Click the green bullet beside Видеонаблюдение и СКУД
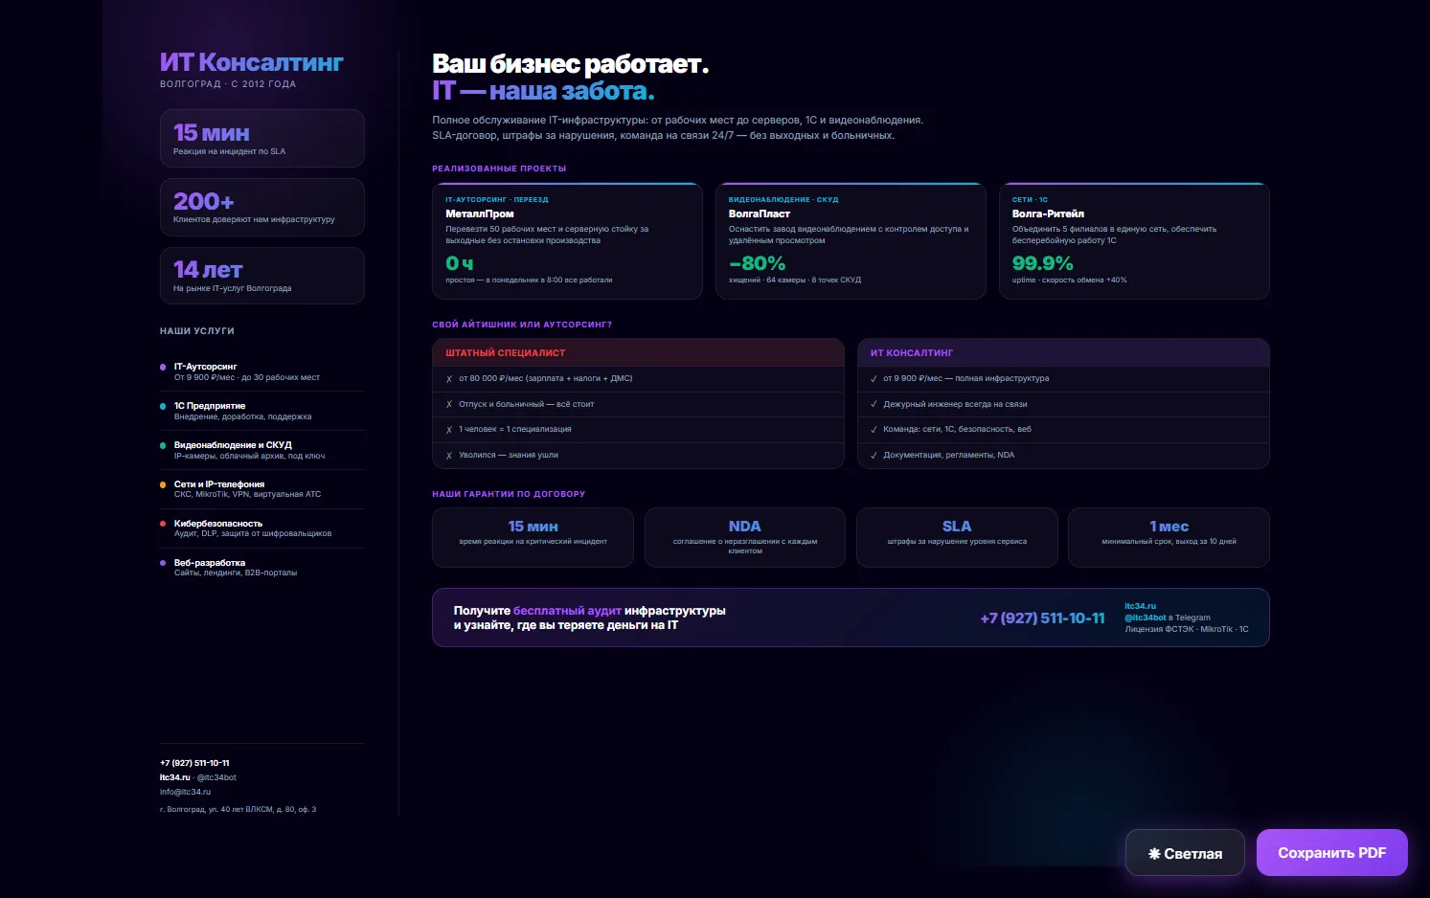Screen dimensions: 1430x898 coord(163,445)
